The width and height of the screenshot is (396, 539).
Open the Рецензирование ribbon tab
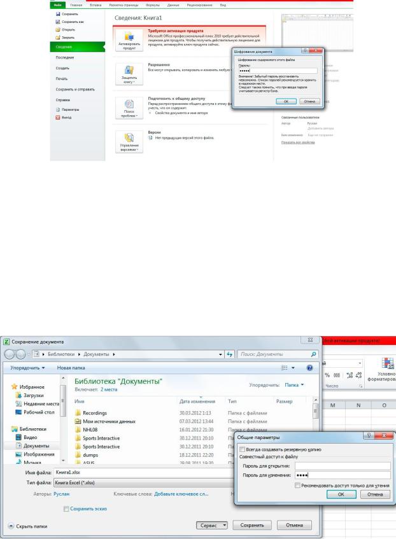(199, 5)
